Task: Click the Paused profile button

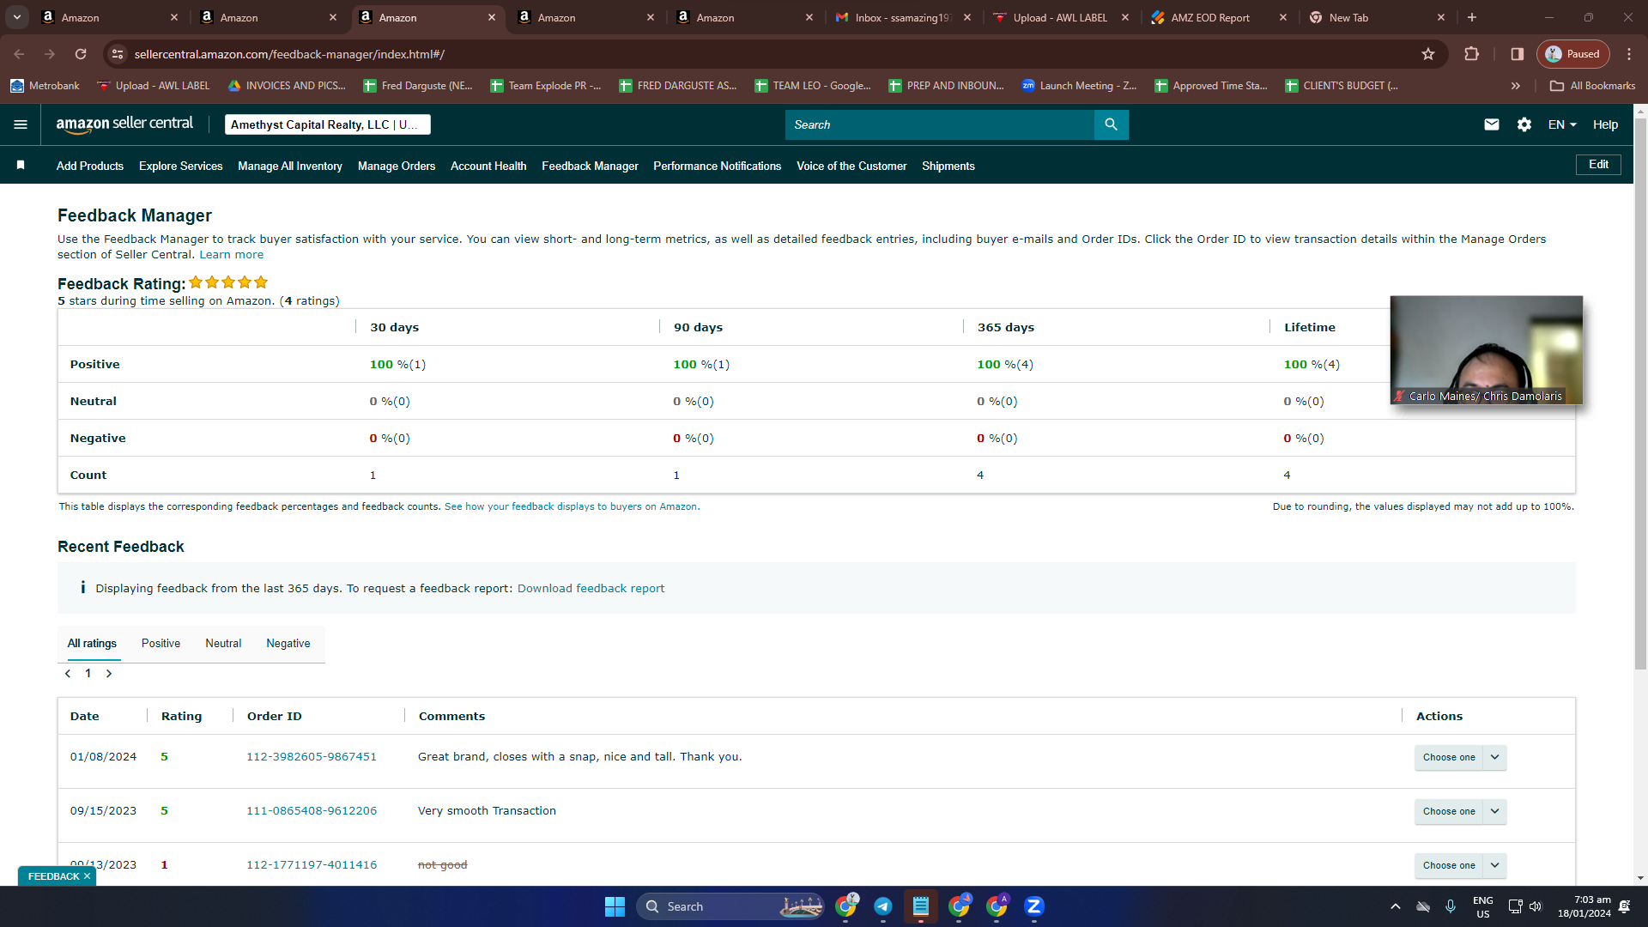Action: [1572, 54]
